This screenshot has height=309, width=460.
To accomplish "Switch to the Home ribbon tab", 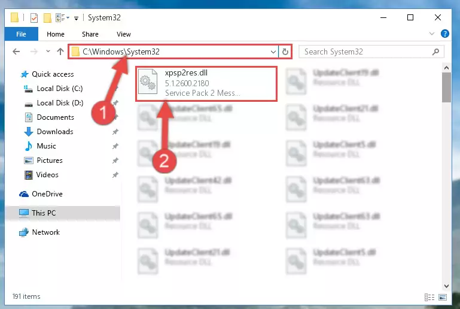I will 56,34.
